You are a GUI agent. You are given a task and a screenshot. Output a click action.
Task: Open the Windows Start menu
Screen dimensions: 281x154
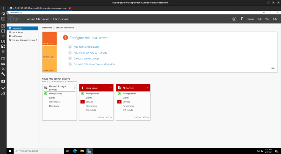coord(10,151)
